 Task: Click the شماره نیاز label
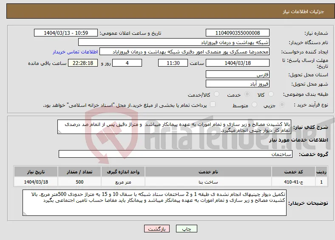(316, 33)
